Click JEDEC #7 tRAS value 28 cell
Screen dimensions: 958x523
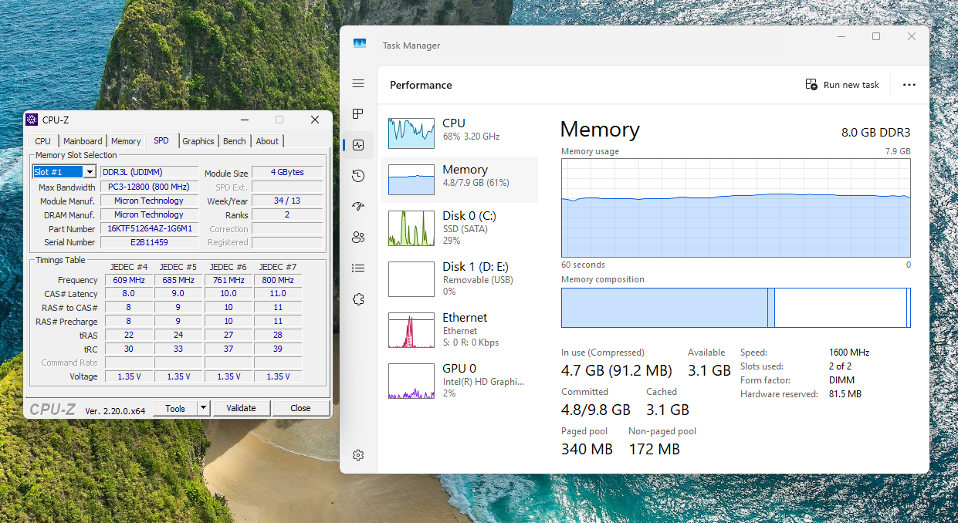278,335
